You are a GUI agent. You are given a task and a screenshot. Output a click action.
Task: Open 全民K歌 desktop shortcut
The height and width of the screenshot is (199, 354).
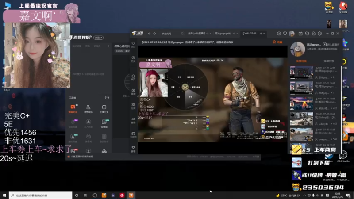tap(343, 8)
